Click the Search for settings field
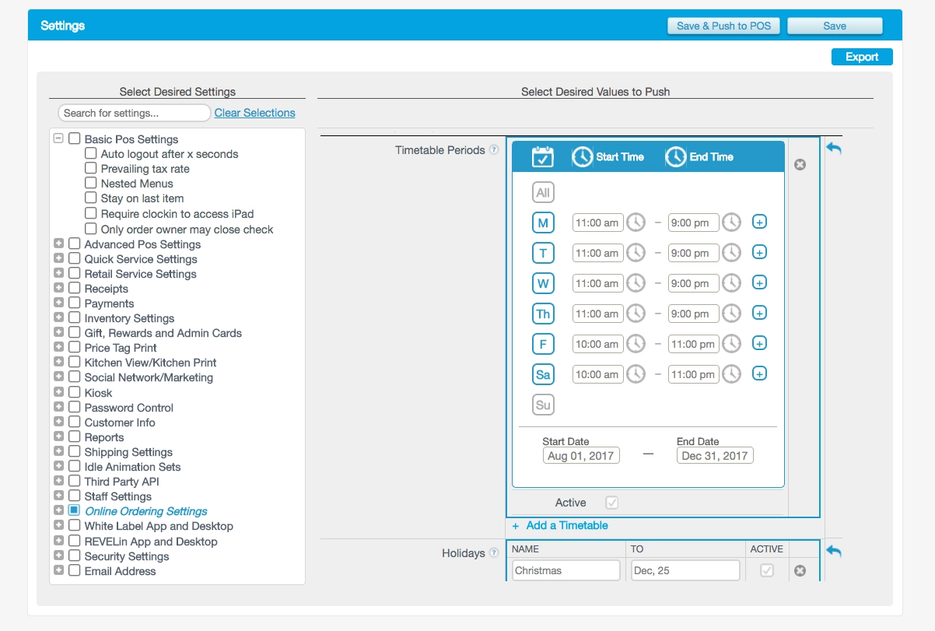 tap(134, 113)
